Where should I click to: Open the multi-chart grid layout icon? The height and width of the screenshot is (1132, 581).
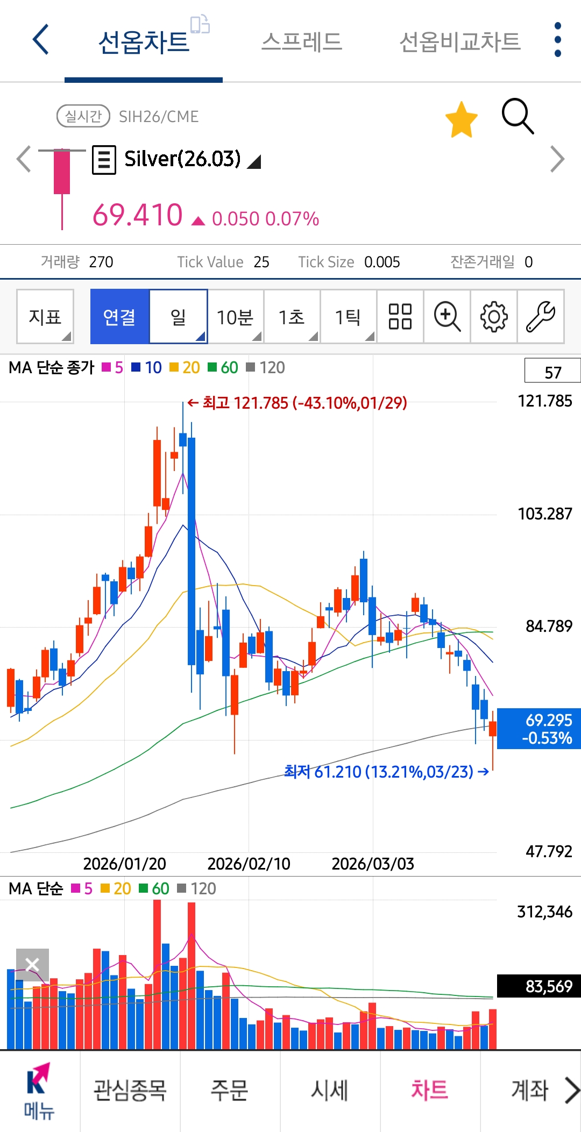[400, 316]
